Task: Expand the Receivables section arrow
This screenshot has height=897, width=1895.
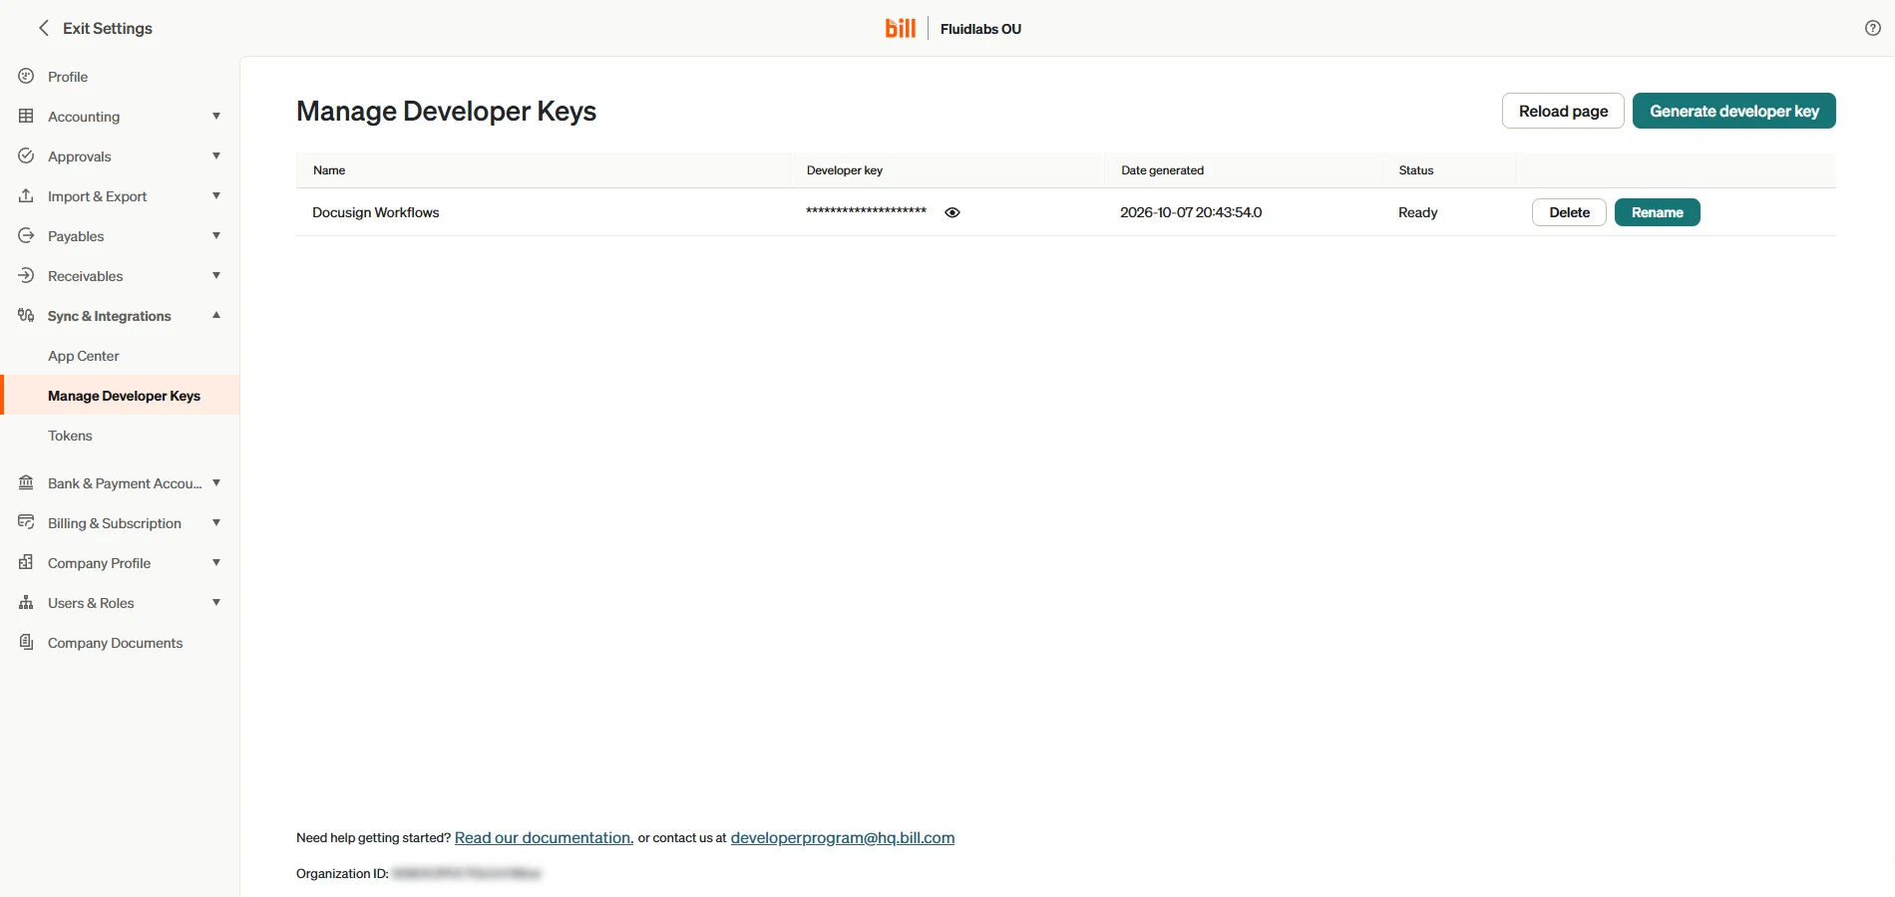Action: pos(216,275)
